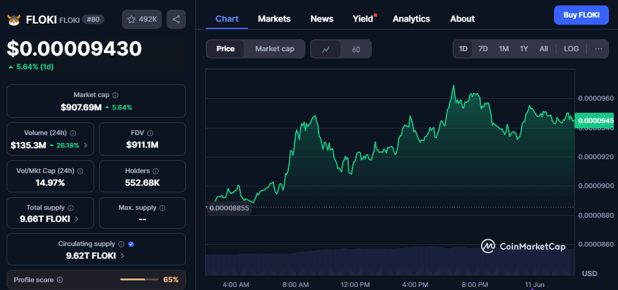Select the 7D time range
The width and height of the screenshot is (618, 290).
click(x=483, y=49)
